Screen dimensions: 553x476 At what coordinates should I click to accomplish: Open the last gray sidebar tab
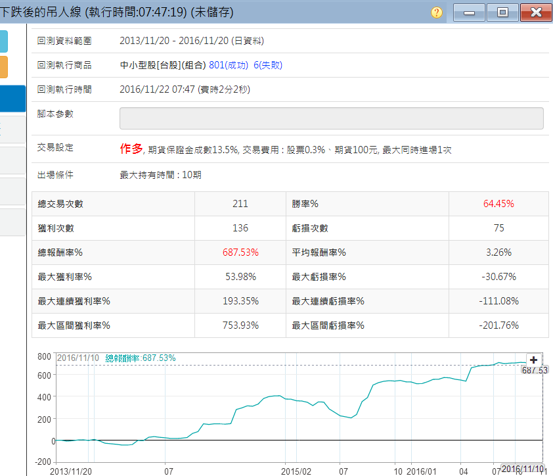12,222
